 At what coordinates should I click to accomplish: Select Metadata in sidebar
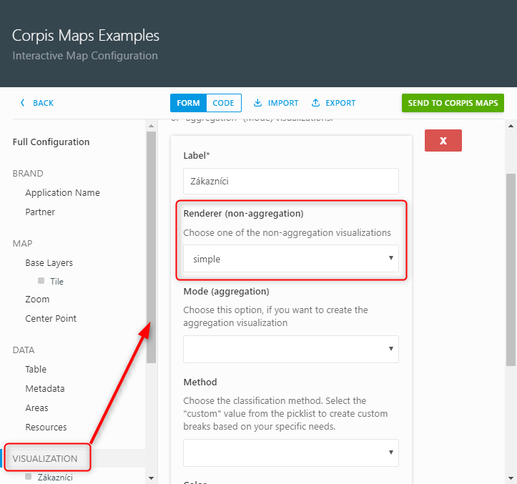45,389
